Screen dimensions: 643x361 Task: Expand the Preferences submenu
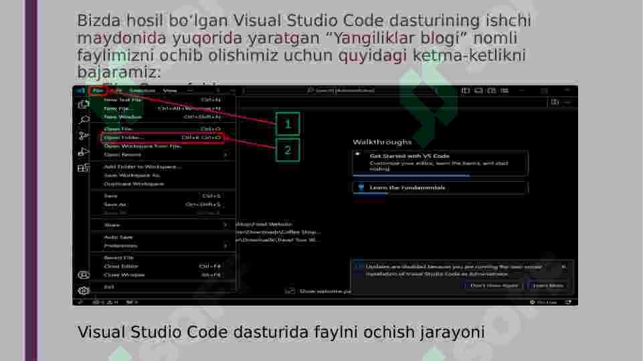click(x=163, y=246)
